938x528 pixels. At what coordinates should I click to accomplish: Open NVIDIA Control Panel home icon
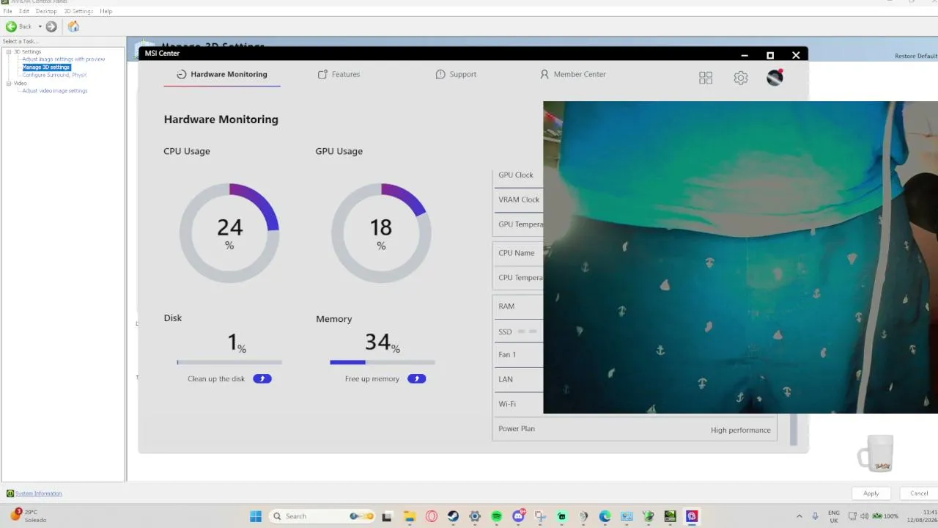tap(73, 26)
